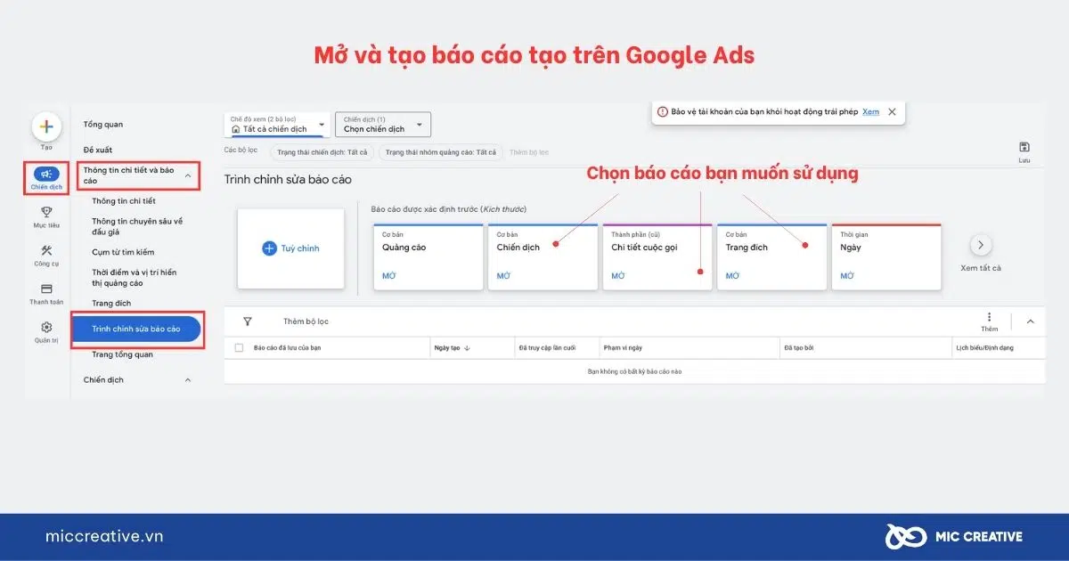1069x561 pixels.
Task: Open the Công cụ tools icon
Action: tap(46, 250)
